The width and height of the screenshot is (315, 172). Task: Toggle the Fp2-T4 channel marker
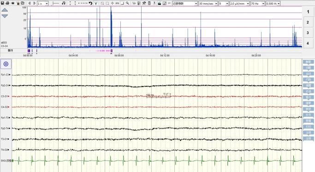(9, 128)
